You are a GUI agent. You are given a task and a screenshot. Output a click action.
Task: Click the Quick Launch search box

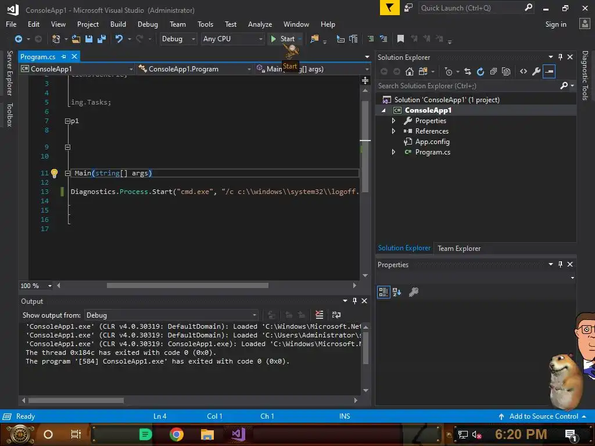[x=471, y=8]
